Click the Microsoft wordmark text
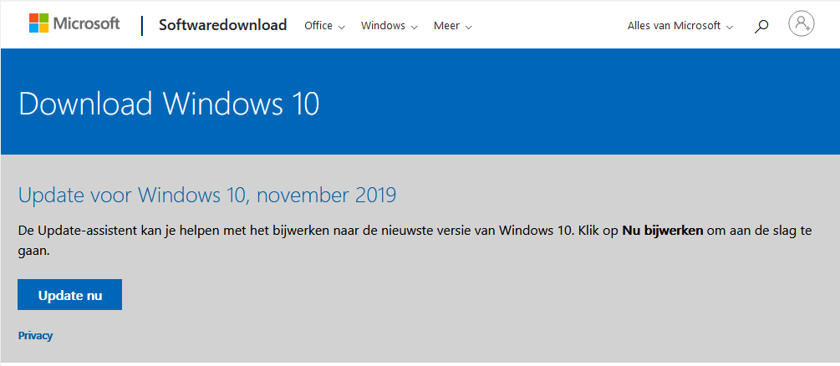Viewport: 840px width, 366px height. [x=86, y=24]
